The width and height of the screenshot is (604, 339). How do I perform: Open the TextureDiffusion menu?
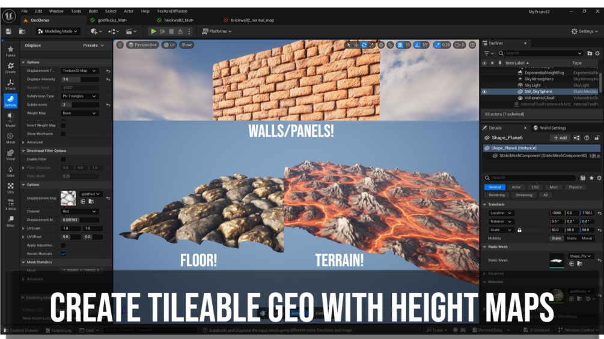point(172,11)
